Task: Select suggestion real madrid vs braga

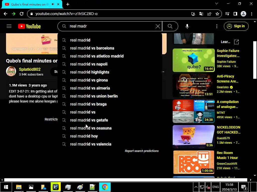Action: coord(110,104)
